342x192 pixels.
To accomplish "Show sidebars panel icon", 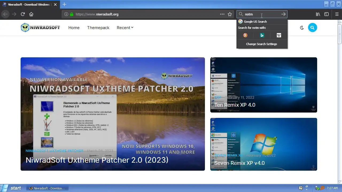I will point(327,14).
